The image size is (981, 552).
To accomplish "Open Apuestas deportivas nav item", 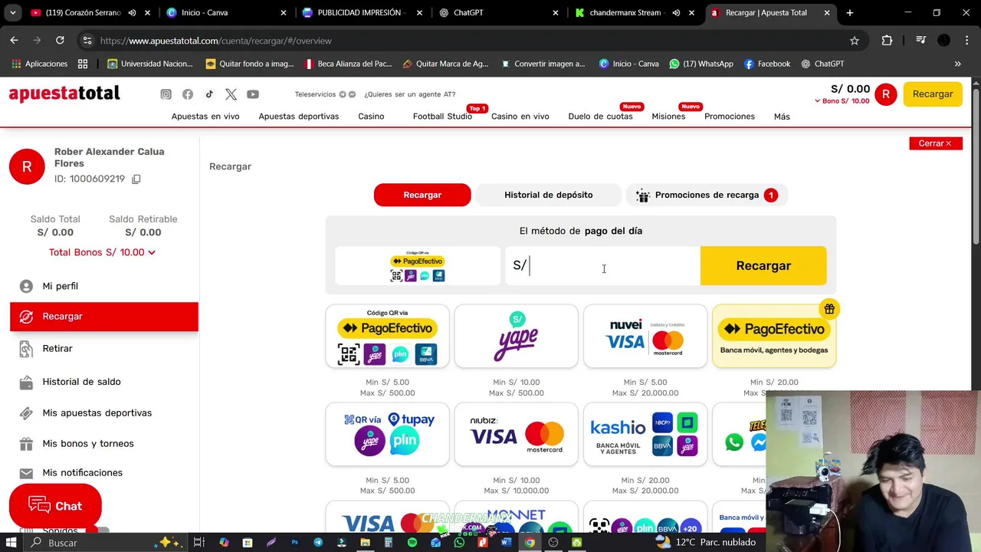I will point(299,117).
